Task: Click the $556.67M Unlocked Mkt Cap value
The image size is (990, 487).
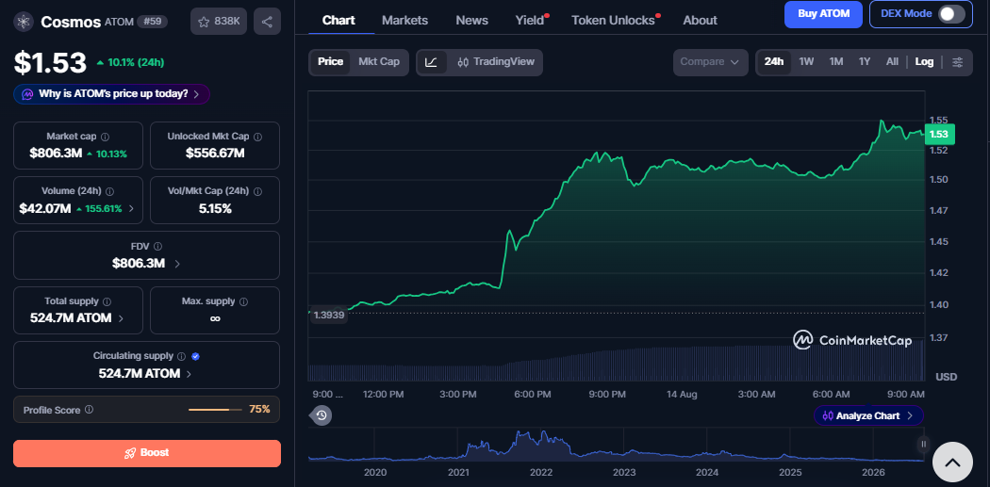Action: [215, 154]
